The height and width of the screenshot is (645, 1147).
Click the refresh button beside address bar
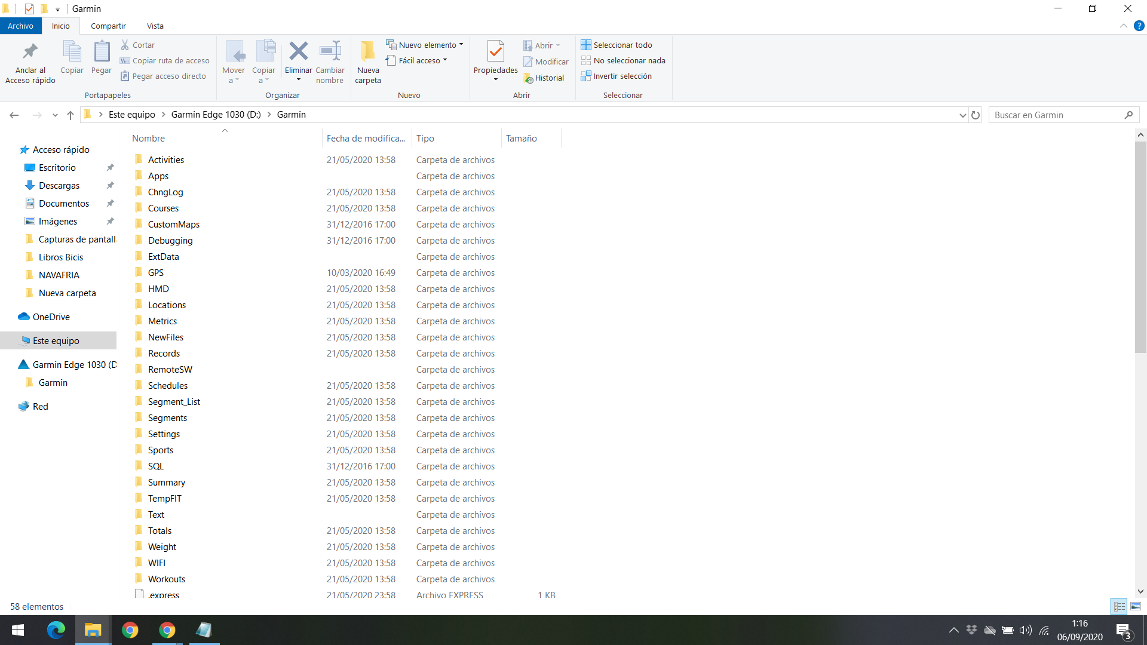pyautogui.click(x=976, y=115)
